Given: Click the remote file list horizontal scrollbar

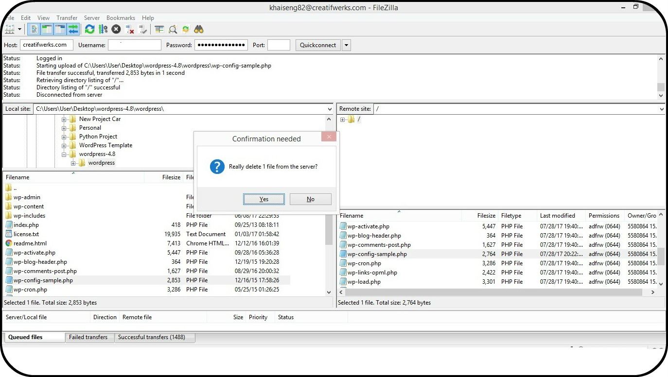Looking at the screenshot, I should click(493, 292).
